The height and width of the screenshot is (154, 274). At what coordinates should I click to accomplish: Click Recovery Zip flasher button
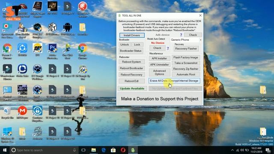point(186,69)
